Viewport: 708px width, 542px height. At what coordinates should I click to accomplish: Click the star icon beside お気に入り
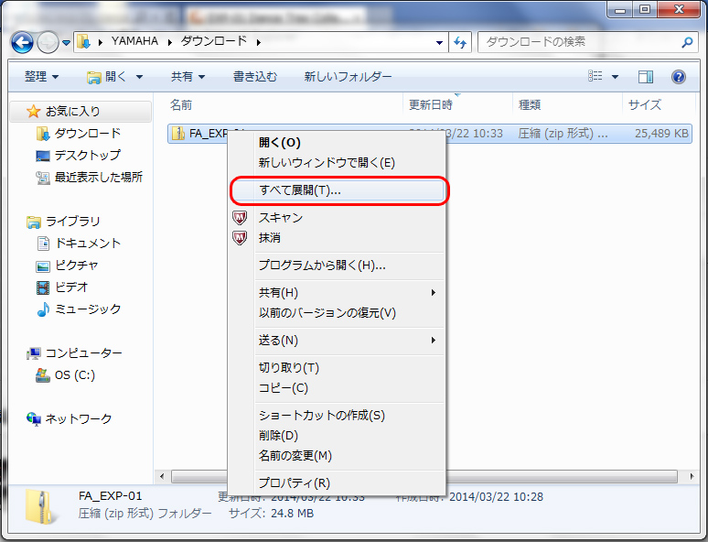coord(34,111)
